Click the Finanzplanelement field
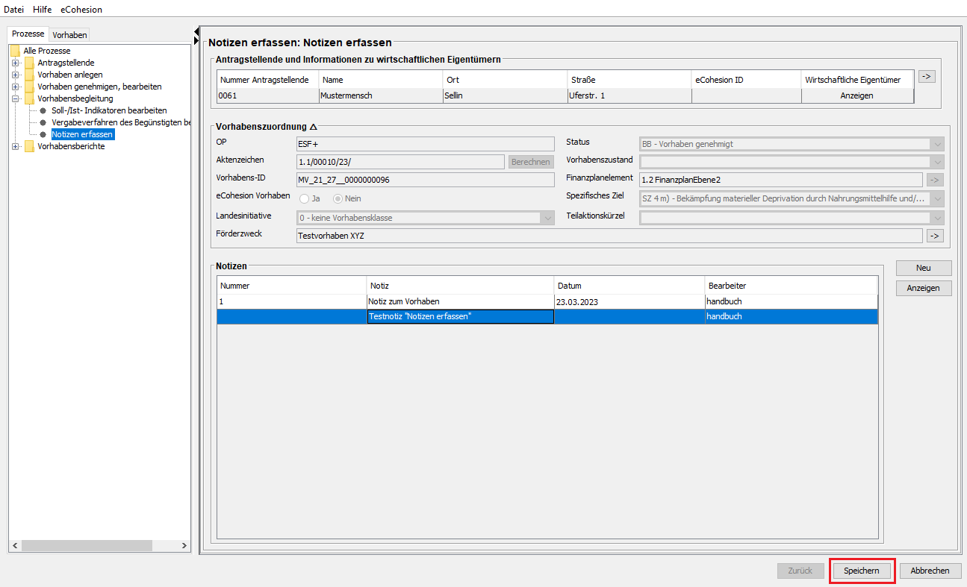This screenshot has height=587, width=967. (x=781, y=180)
